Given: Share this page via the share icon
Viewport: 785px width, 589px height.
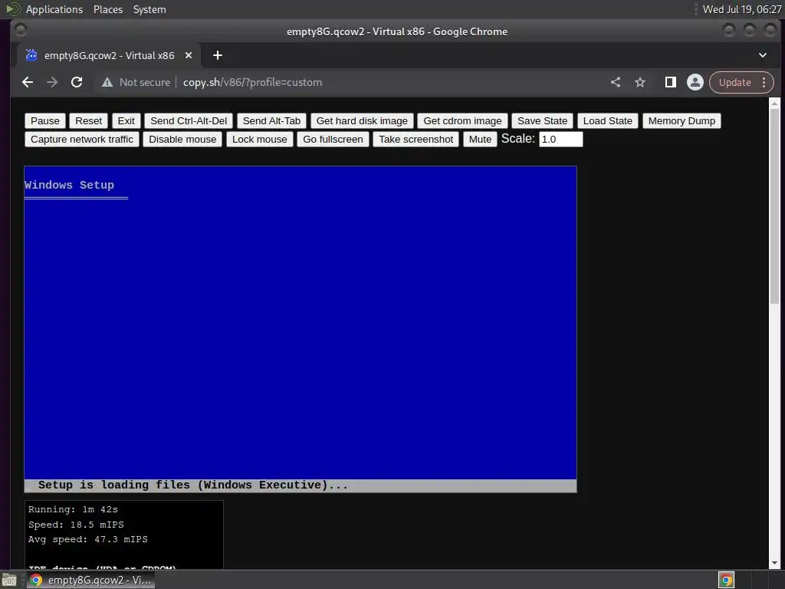Looking at the screenshot, I should point(616,82).
